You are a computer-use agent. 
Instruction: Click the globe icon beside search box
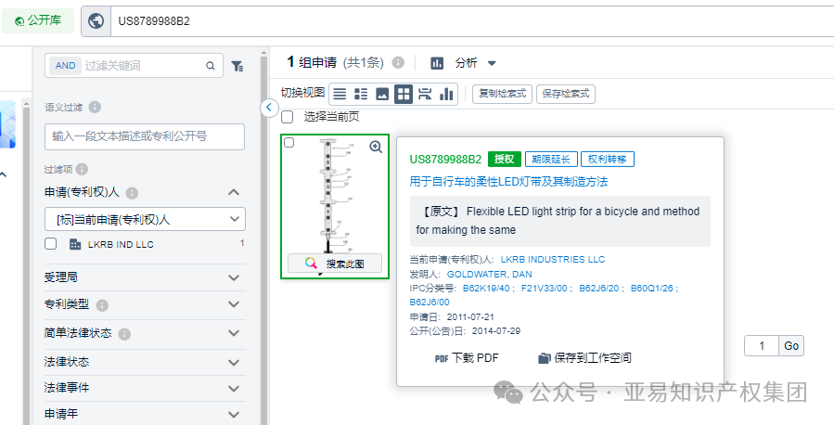pyautogui.click(x=96, y=21)
